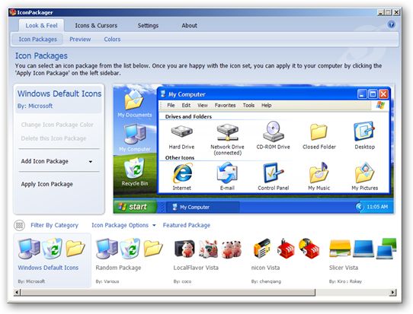This screenshot has width=413, height=314.
Task: Click the IconPackager title bar logo
Action: point(12,12)
